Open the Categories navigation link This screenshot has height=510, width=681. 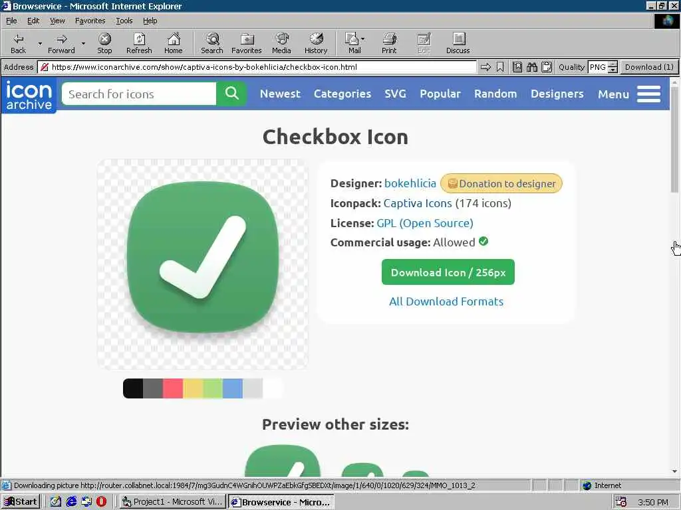click(x=342, y=94)
